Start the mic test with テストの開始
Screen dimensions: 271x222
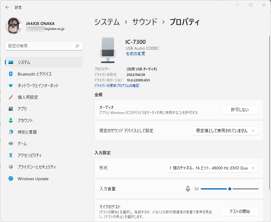coord(240,211)
